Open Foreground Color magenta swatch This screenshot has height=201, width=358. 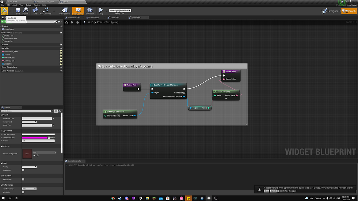point(35,138)
